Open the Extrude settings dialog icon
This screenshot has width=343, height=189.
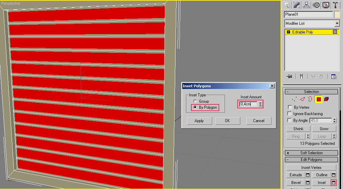[x=308, y=175]
